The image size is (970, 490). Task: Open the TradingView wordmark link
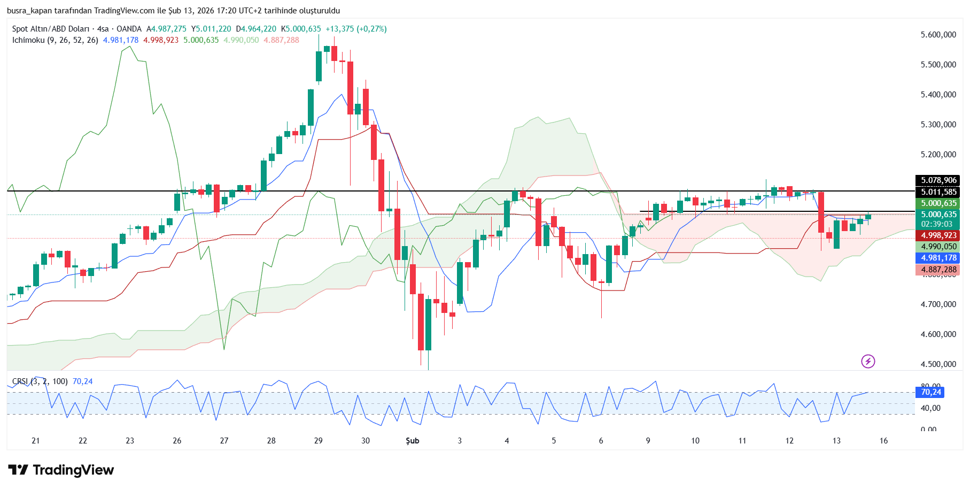pyautogui.click(x=73, y=470)
